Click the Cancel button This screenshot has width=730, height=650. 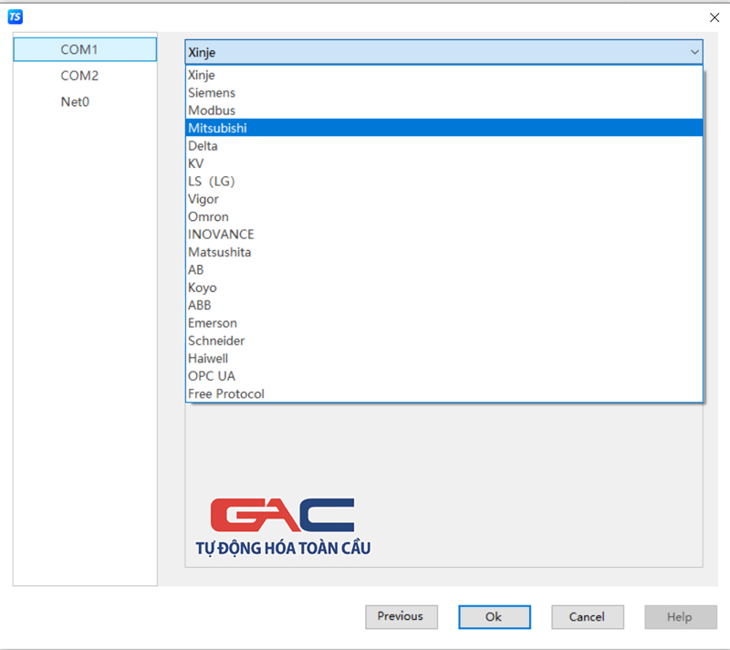click(588, 617)
